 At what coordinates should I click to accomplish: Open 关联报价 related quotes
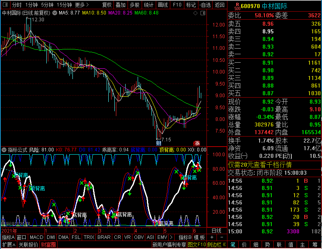28,245
